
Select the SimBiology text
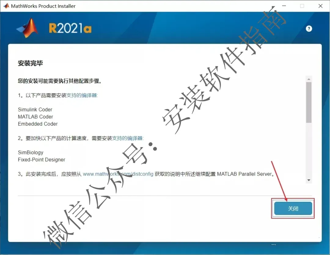[31, 153]
